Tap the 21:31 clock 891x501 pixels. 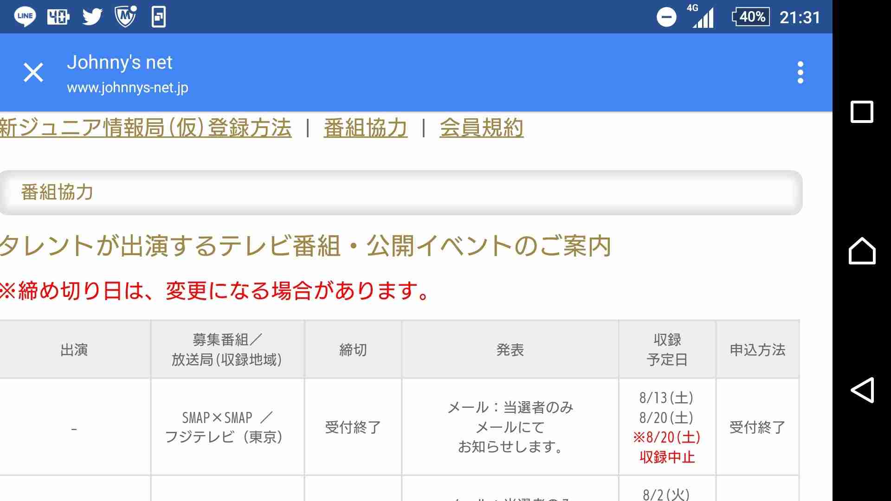click(x=800, y=18)
